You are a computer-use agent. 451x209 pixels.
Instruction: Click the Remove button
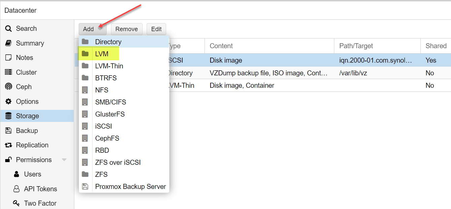tap(126, 29)
